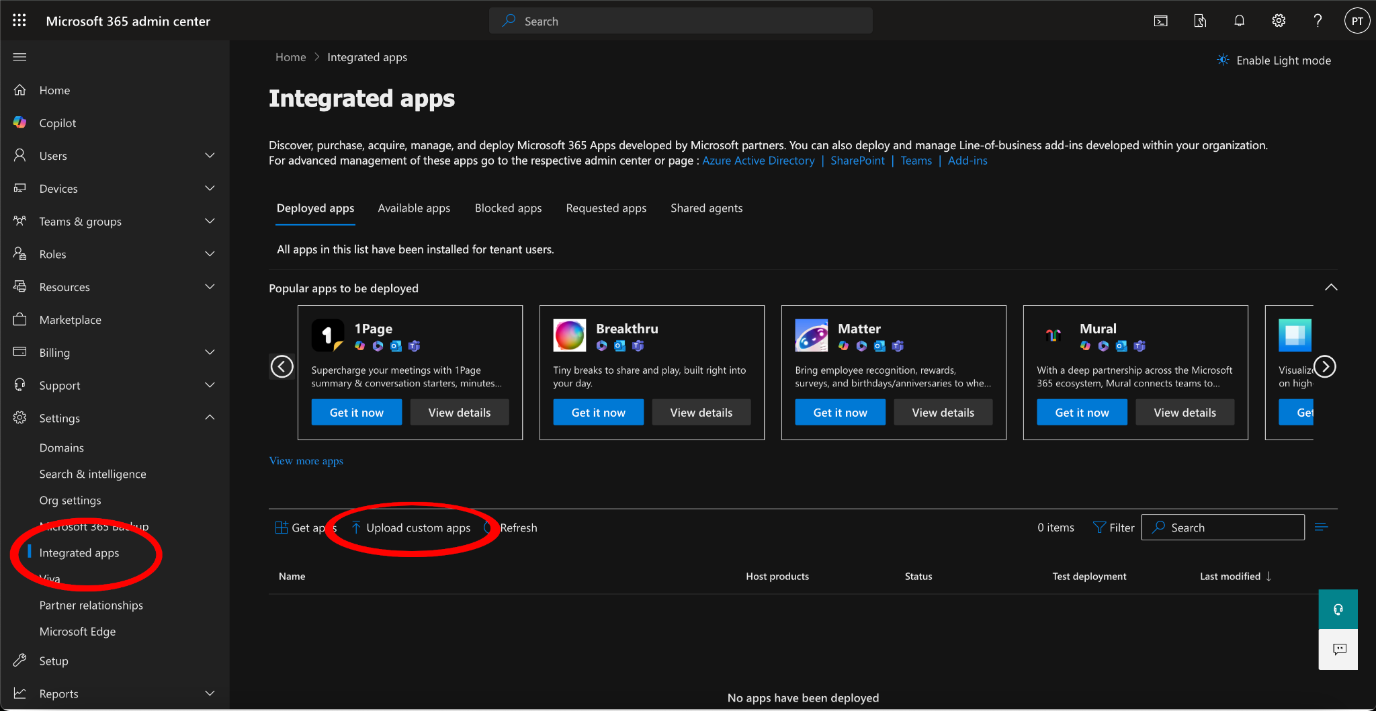Open the notifications bell
Screen dimensions: 1376x711
pyautogui.click(x=1240, y=21)
